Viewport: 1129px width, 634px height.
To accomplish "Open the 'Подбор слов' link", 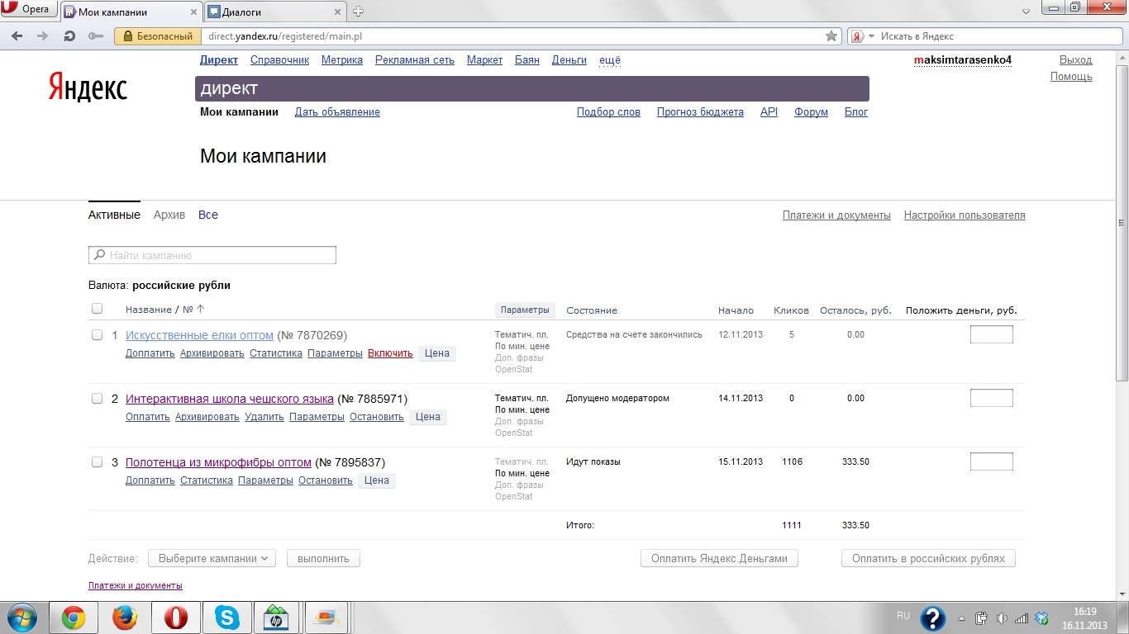I will point(608,112).
